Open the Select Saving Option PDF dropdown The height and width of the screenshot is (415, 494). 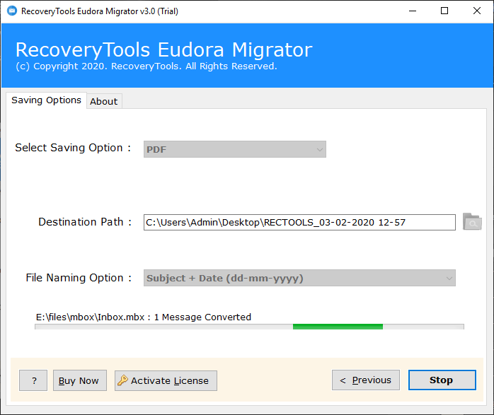click(235, 149)
